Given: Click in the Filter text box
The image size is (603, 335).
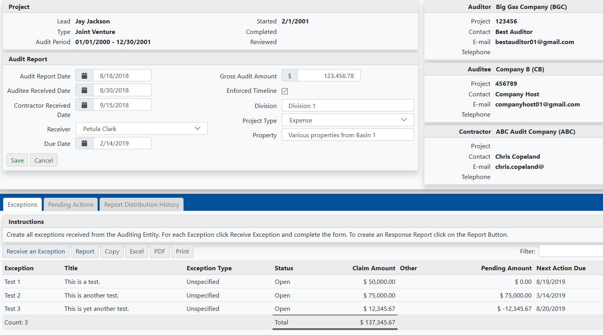Looking at the screenshot, I should (570, 251).
